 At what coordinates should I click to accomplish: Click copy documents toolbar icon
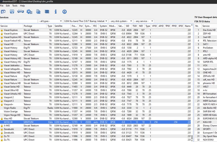coord(38,12)
